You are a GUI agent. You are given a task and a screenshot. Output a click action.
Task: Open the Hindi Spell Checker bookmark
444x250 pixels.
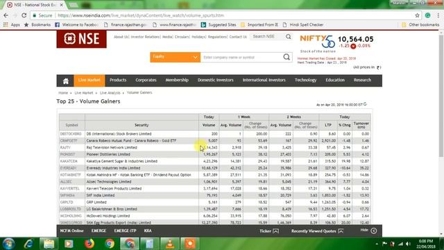pyautogui.click(x=303, y=25)
